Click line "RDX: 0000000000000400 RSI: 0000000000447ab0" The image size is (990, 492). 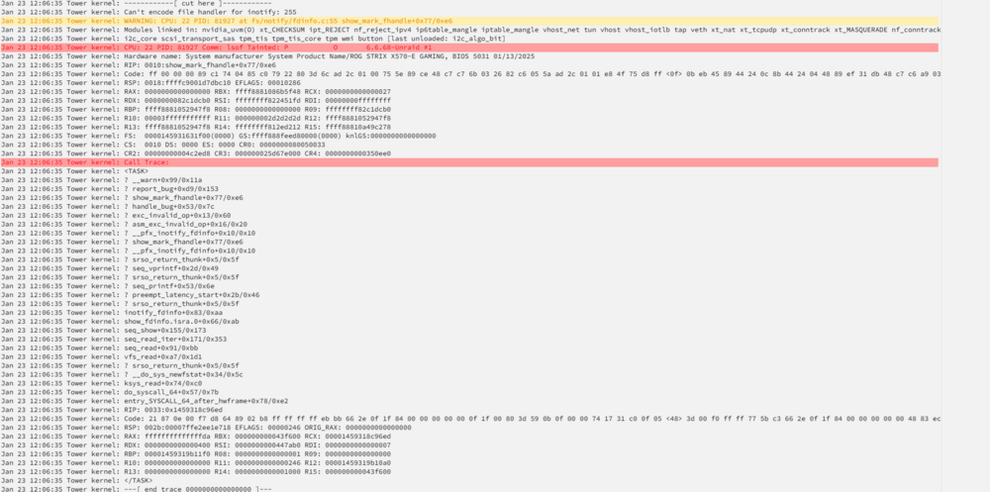click(x=196, y=445)
